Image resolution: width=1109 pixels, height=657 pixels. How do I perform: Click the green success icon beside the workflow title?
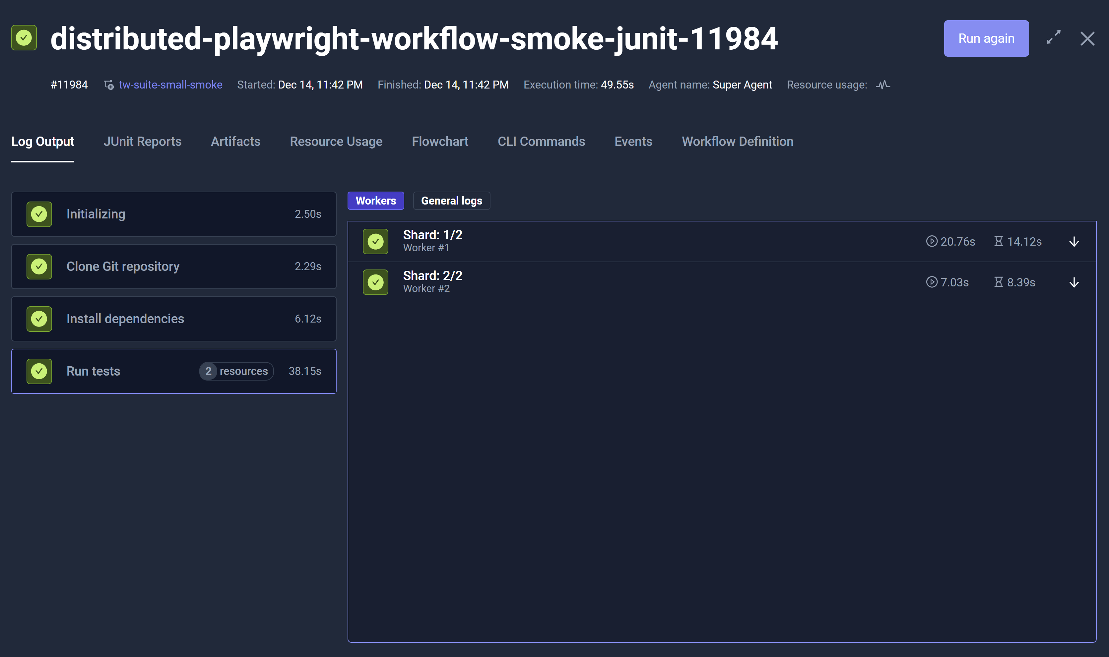(x=24, y=38)
